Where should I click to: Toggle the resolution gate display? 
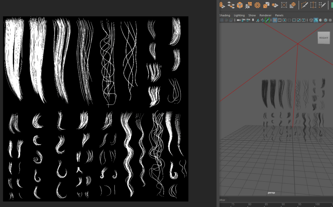tap(284, 20)
